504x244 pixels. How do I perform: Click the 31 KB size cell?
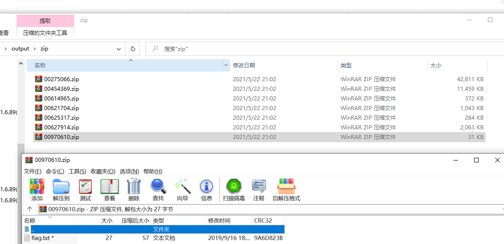(476, 137)
